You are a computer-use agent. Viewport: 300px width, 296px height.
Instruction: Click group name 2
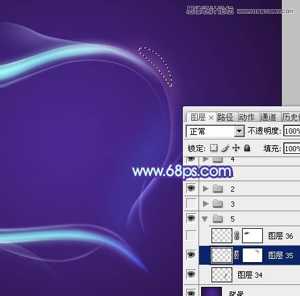click(232, 189)
